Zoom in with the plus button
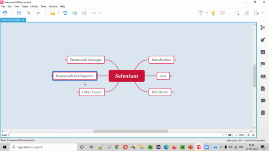The width and height of the screenshot is (269, 151). pos(248,135)
